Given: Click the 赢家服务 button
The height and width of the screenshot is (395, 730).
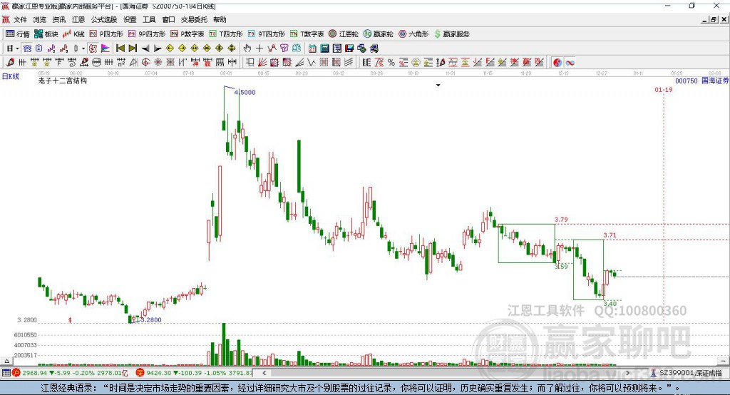Looking at the screenshot, I should (x=451, y=34).
